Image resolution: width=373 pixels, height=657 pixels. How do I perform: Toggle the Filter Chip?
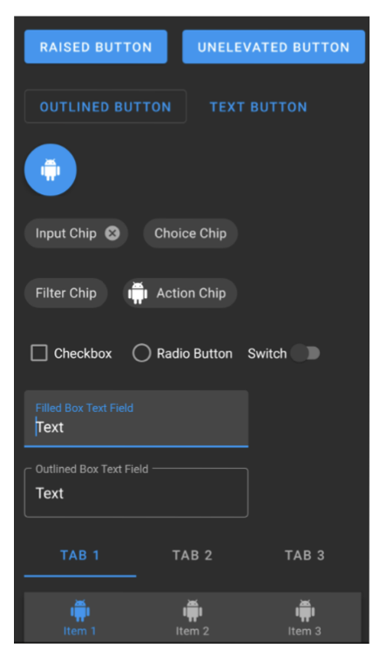click(x=66, y=293)
